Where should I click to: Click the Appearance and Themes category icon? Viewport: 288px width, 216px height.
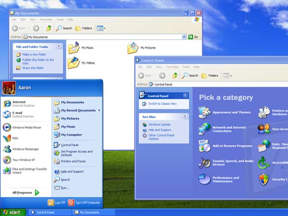point(204,112)
